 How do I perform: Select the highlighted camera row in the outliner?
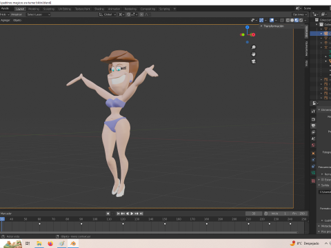click(321, 34)
